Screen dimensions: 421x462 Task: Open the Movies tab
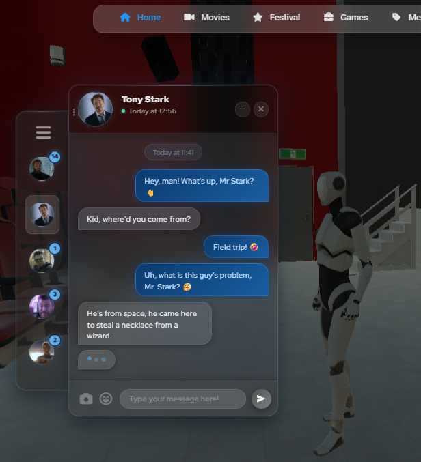tap(206, 18)
